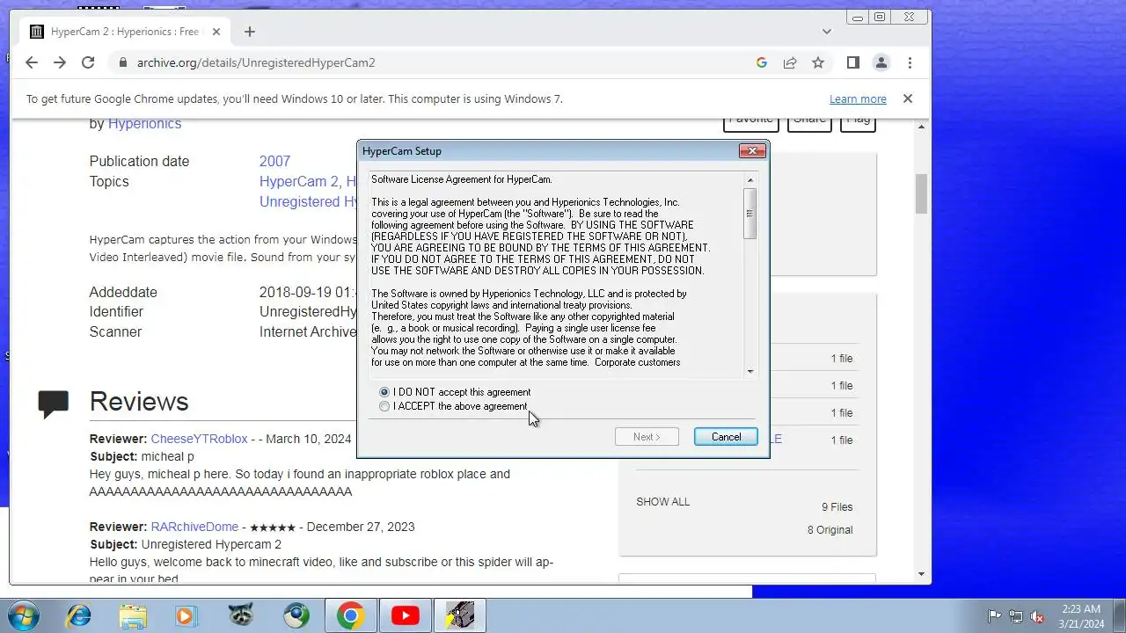Click the '8 Original' text
The height and width of the screenshot is (633, 1126).
pyautogui.click(x=830, y=530)
